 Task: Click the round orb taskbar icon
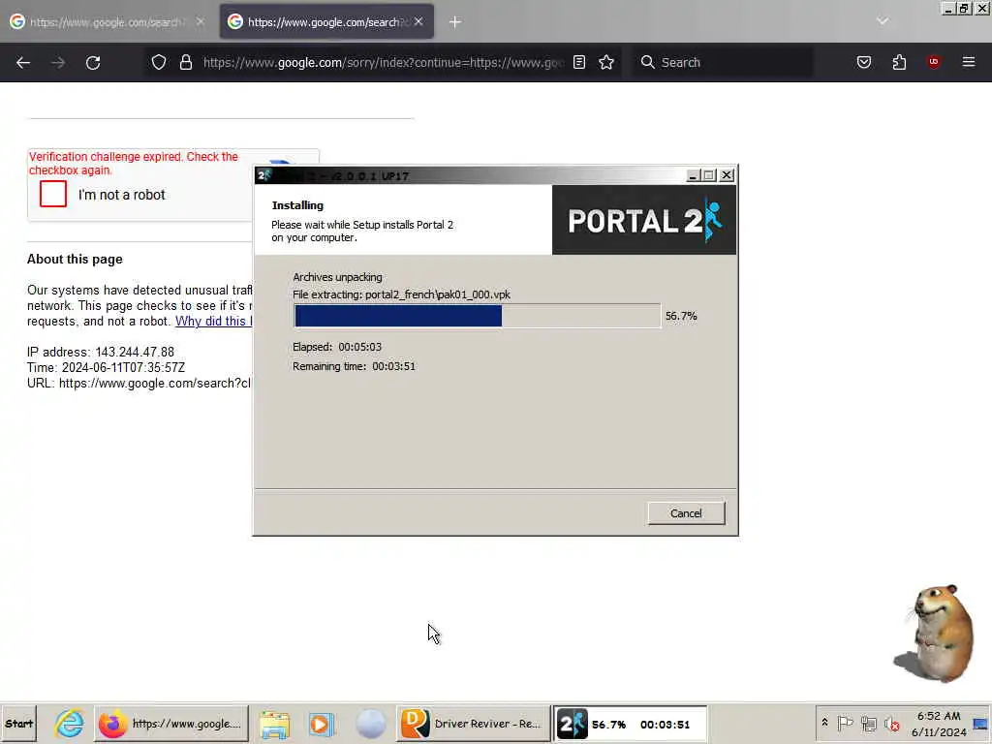pyautogui.click(x=370, y=724)
